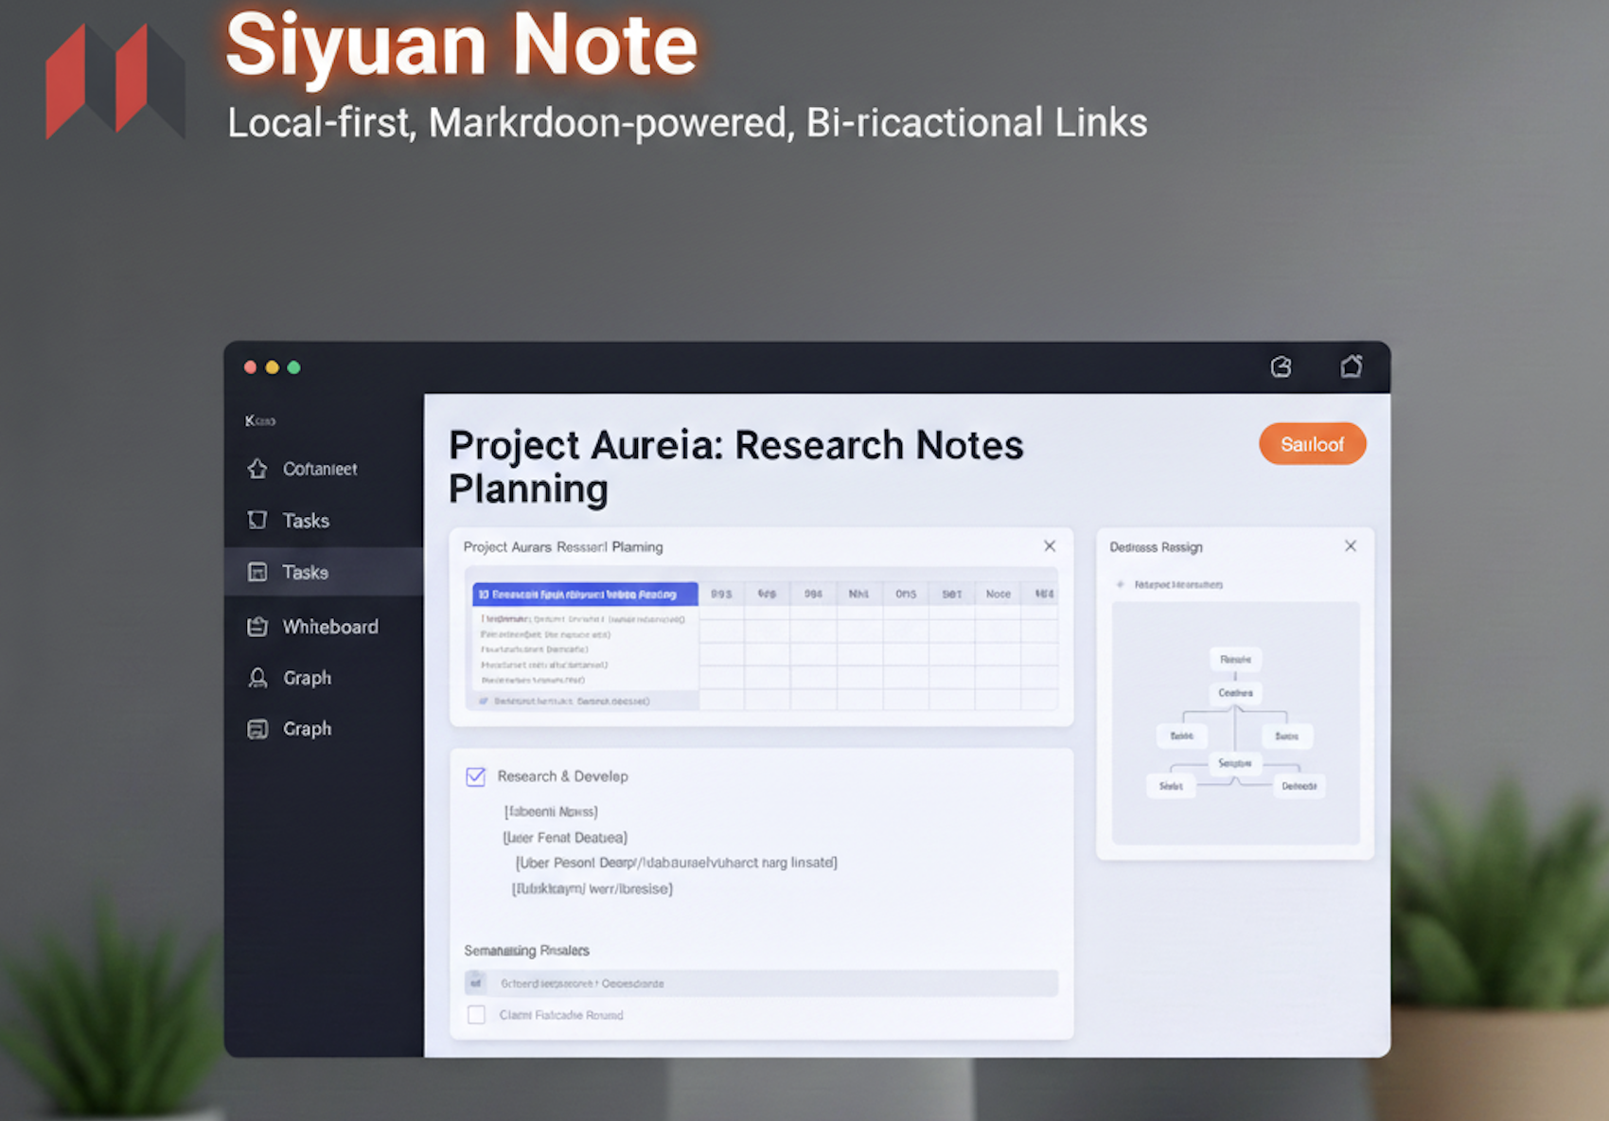The height and width of the screenshot is (1121, 1609).
Task: Close the Project Aurars planning panel
Action: point(1050,546)
